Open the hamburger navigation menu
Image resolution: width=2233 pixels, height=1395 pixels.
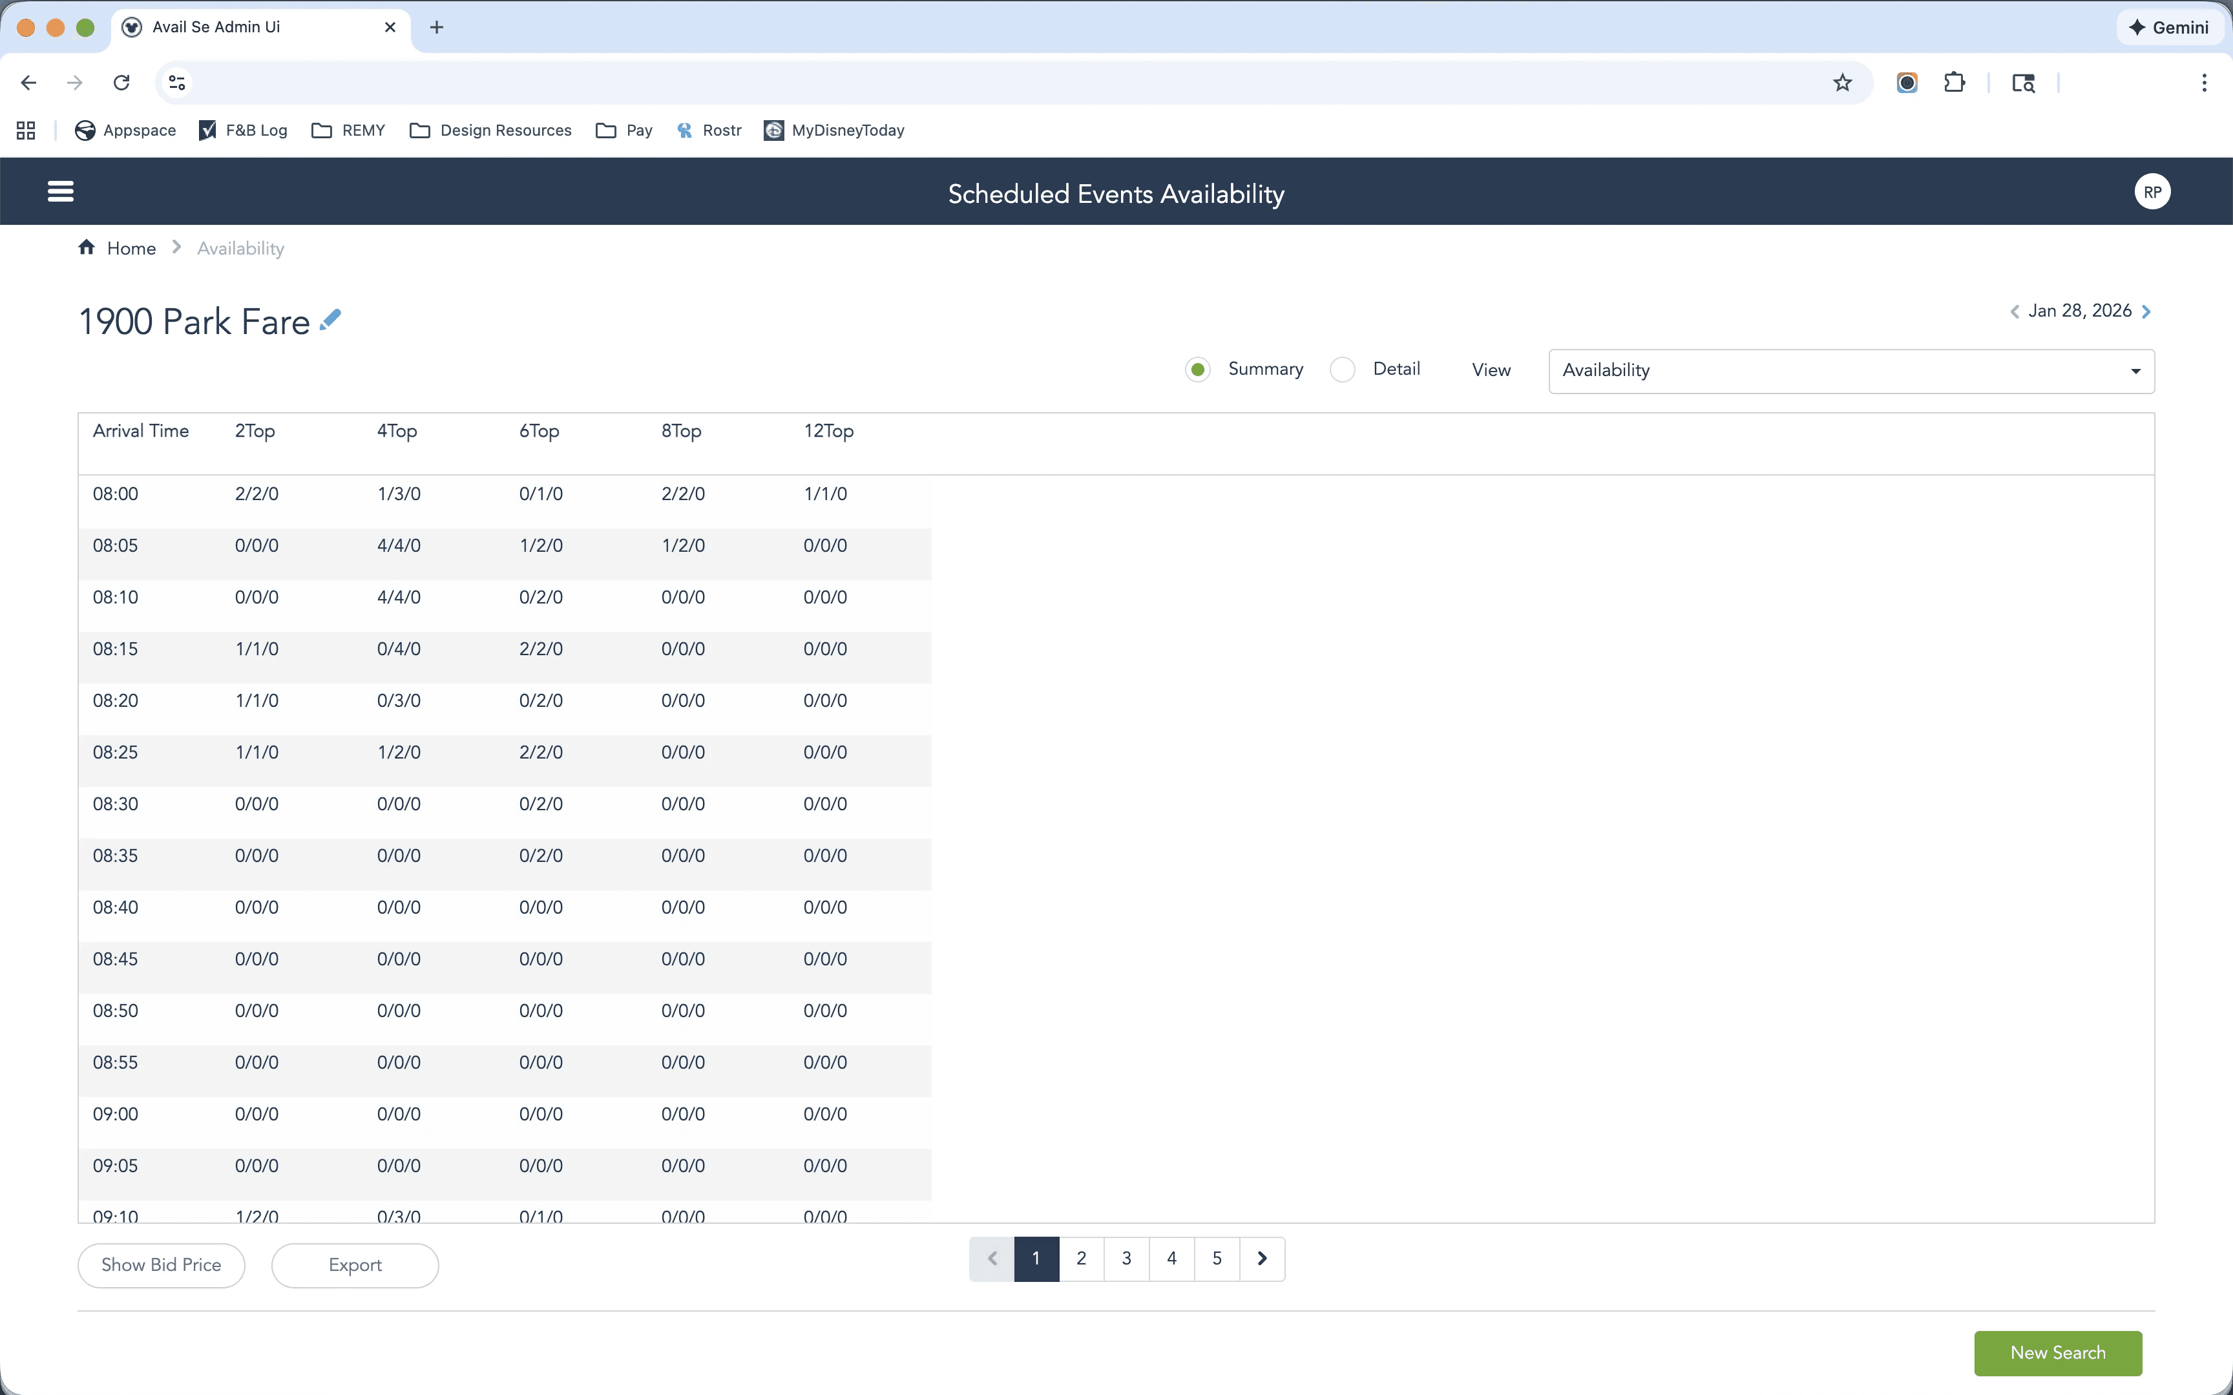[61, 192]
